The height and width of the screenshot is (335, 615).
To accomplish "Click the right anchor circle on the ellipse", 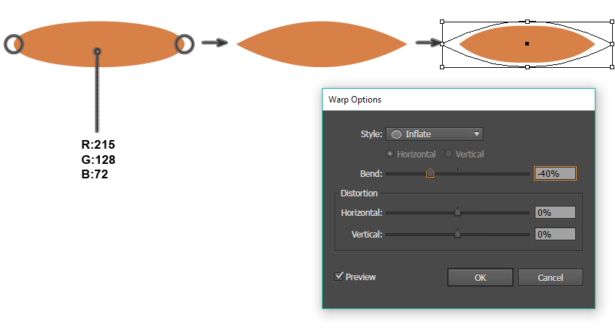I will click(184, 44).
